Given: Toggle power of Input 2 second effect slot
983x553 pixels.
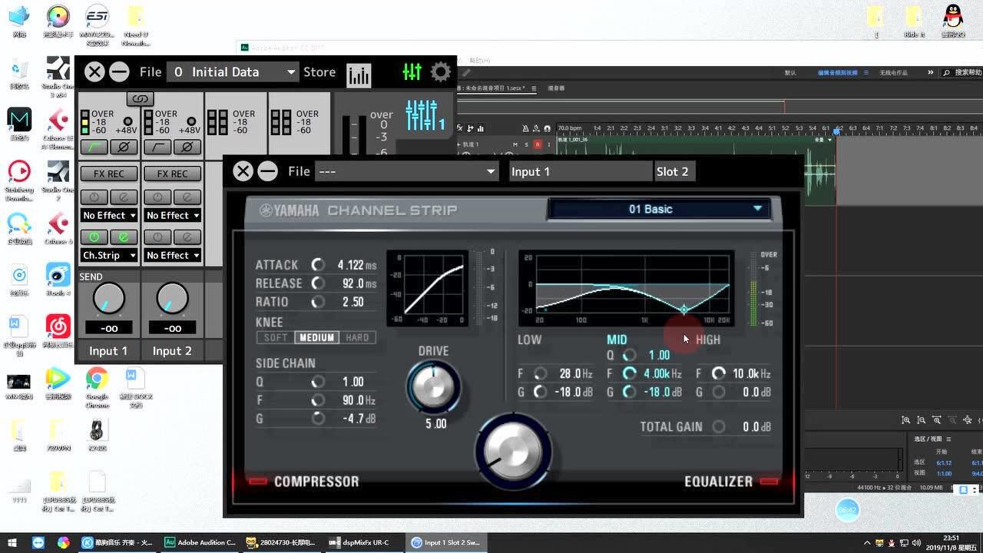Looking at the screenshot, I should (x=158, y=237).
